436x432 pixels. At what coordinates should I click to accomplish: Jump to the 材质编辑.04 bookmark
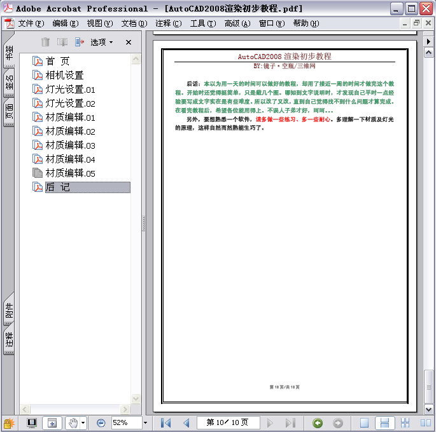click(x=71, y=159)
